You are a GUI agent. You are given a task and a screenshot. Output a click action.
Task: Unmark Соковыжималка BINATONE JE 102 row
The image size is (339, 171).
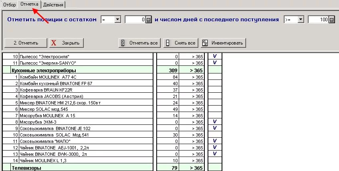click(x=215, y=128)
